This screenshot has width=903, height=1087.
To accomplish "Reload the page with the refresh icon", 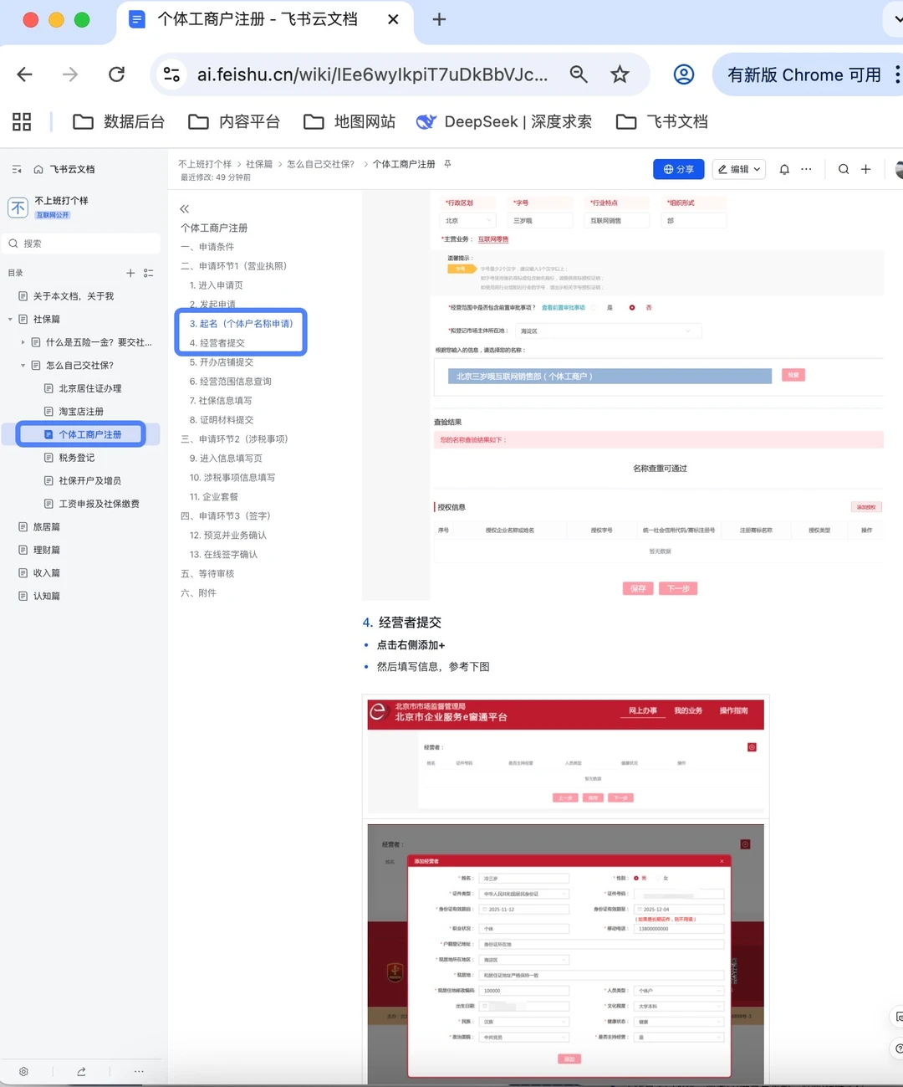I will pos(117,74).
